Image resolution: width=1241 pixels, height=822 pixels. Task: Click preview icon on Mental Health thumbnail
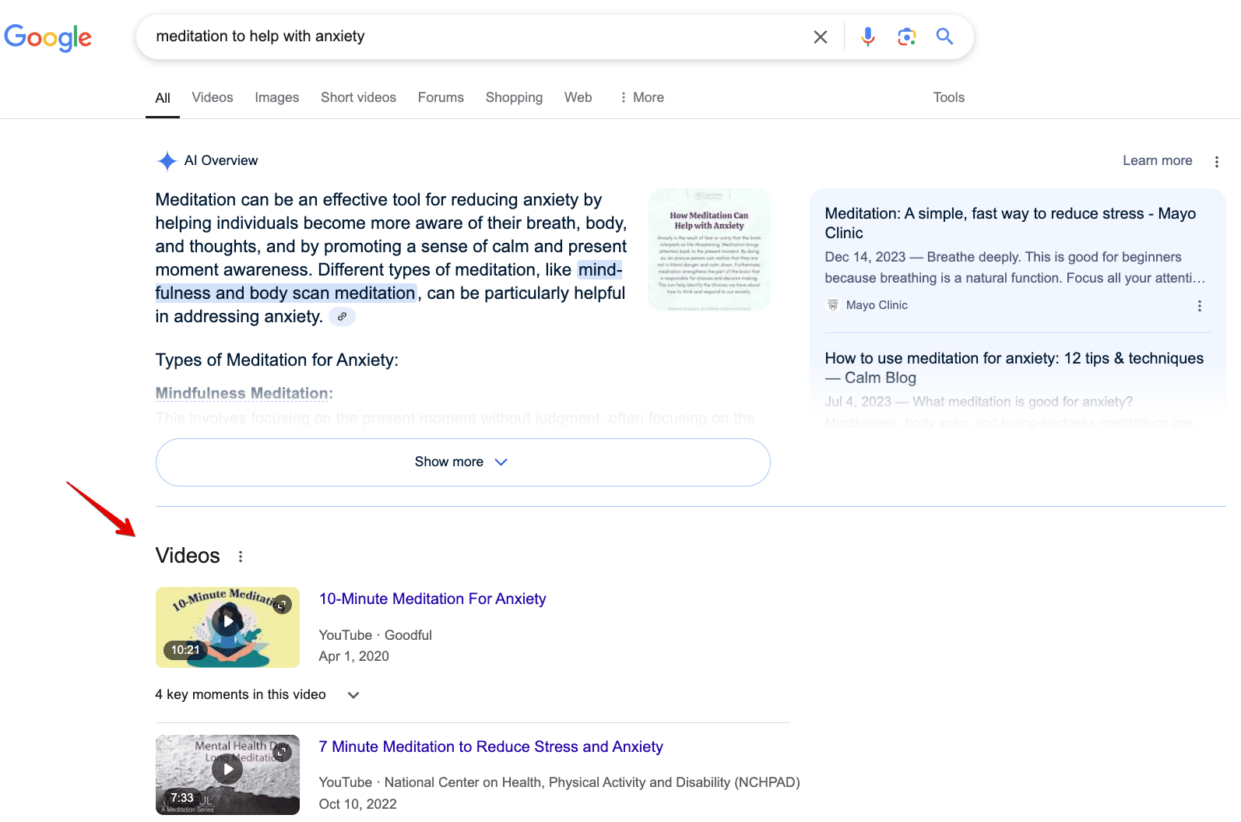click(282, 752)
